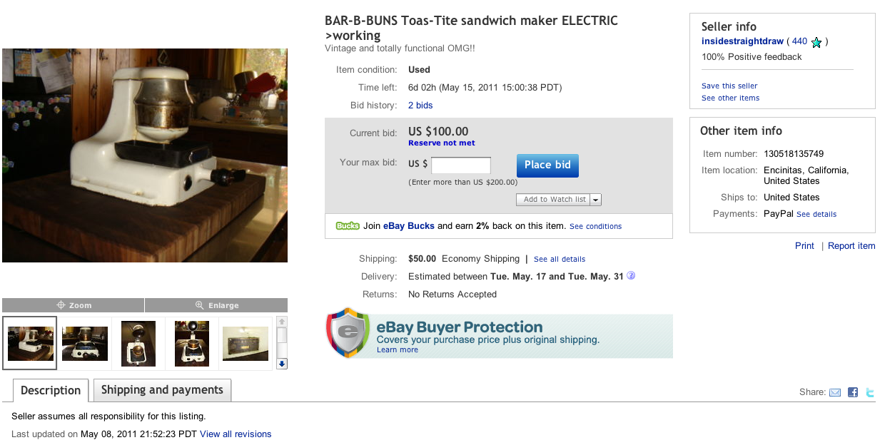
Task: Click Report item link
Action: click(x=851, y=246)
